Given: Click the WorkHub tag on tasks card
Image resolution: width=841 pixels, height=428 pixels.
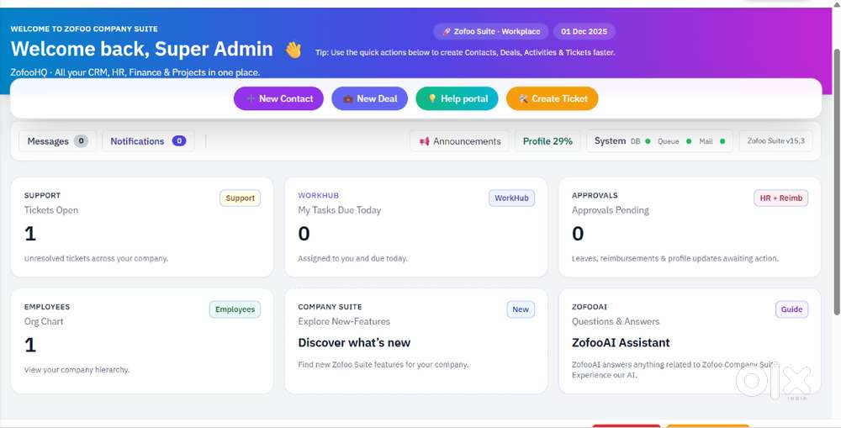Looking at the screenshot, I should coord(511,198).
